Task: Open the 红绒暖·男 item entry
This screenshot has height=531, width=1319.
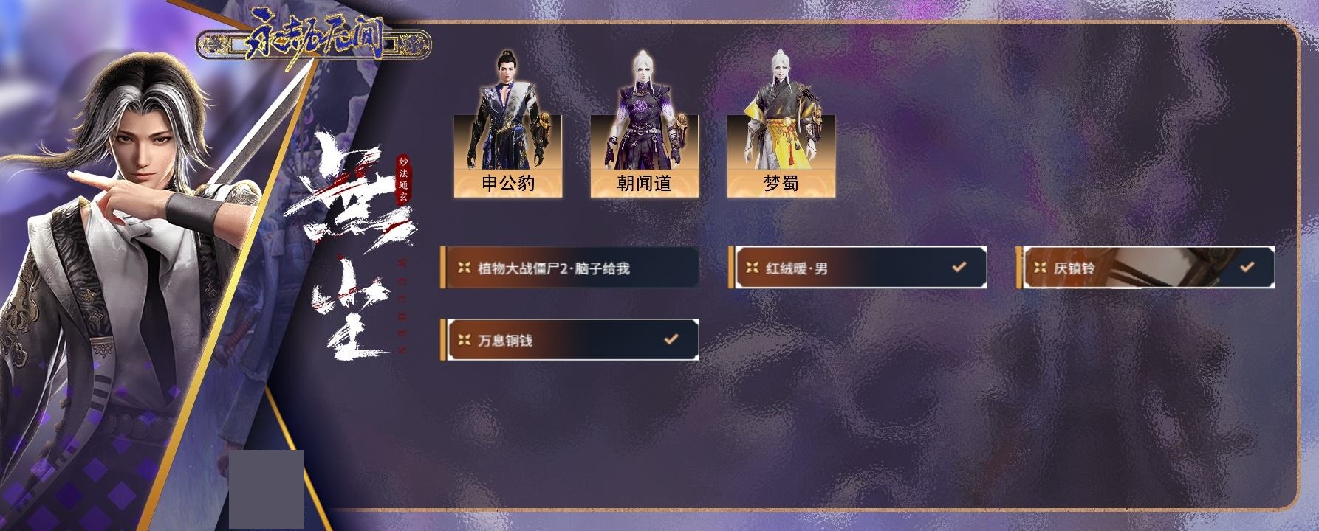Action: point(857,268)
